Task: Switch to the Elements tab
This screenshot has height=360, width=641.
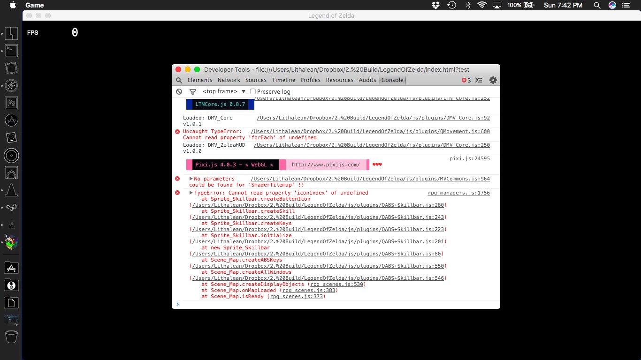Action: (200, 80)
